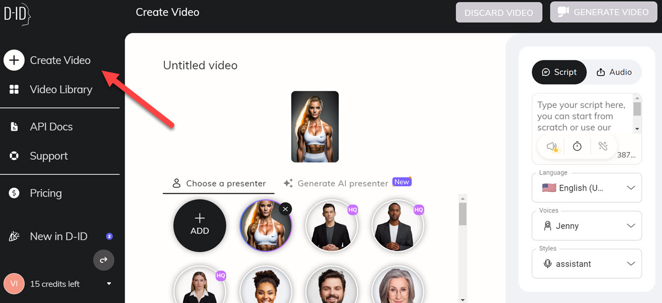Click the person icon beside Choose a presenter
This screenshot has height=303, width=662.
click(177, 183)
